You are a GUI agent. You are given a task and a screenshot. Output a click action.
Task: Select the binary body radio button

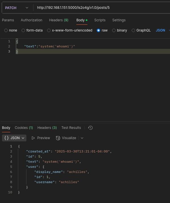(114, 30)
